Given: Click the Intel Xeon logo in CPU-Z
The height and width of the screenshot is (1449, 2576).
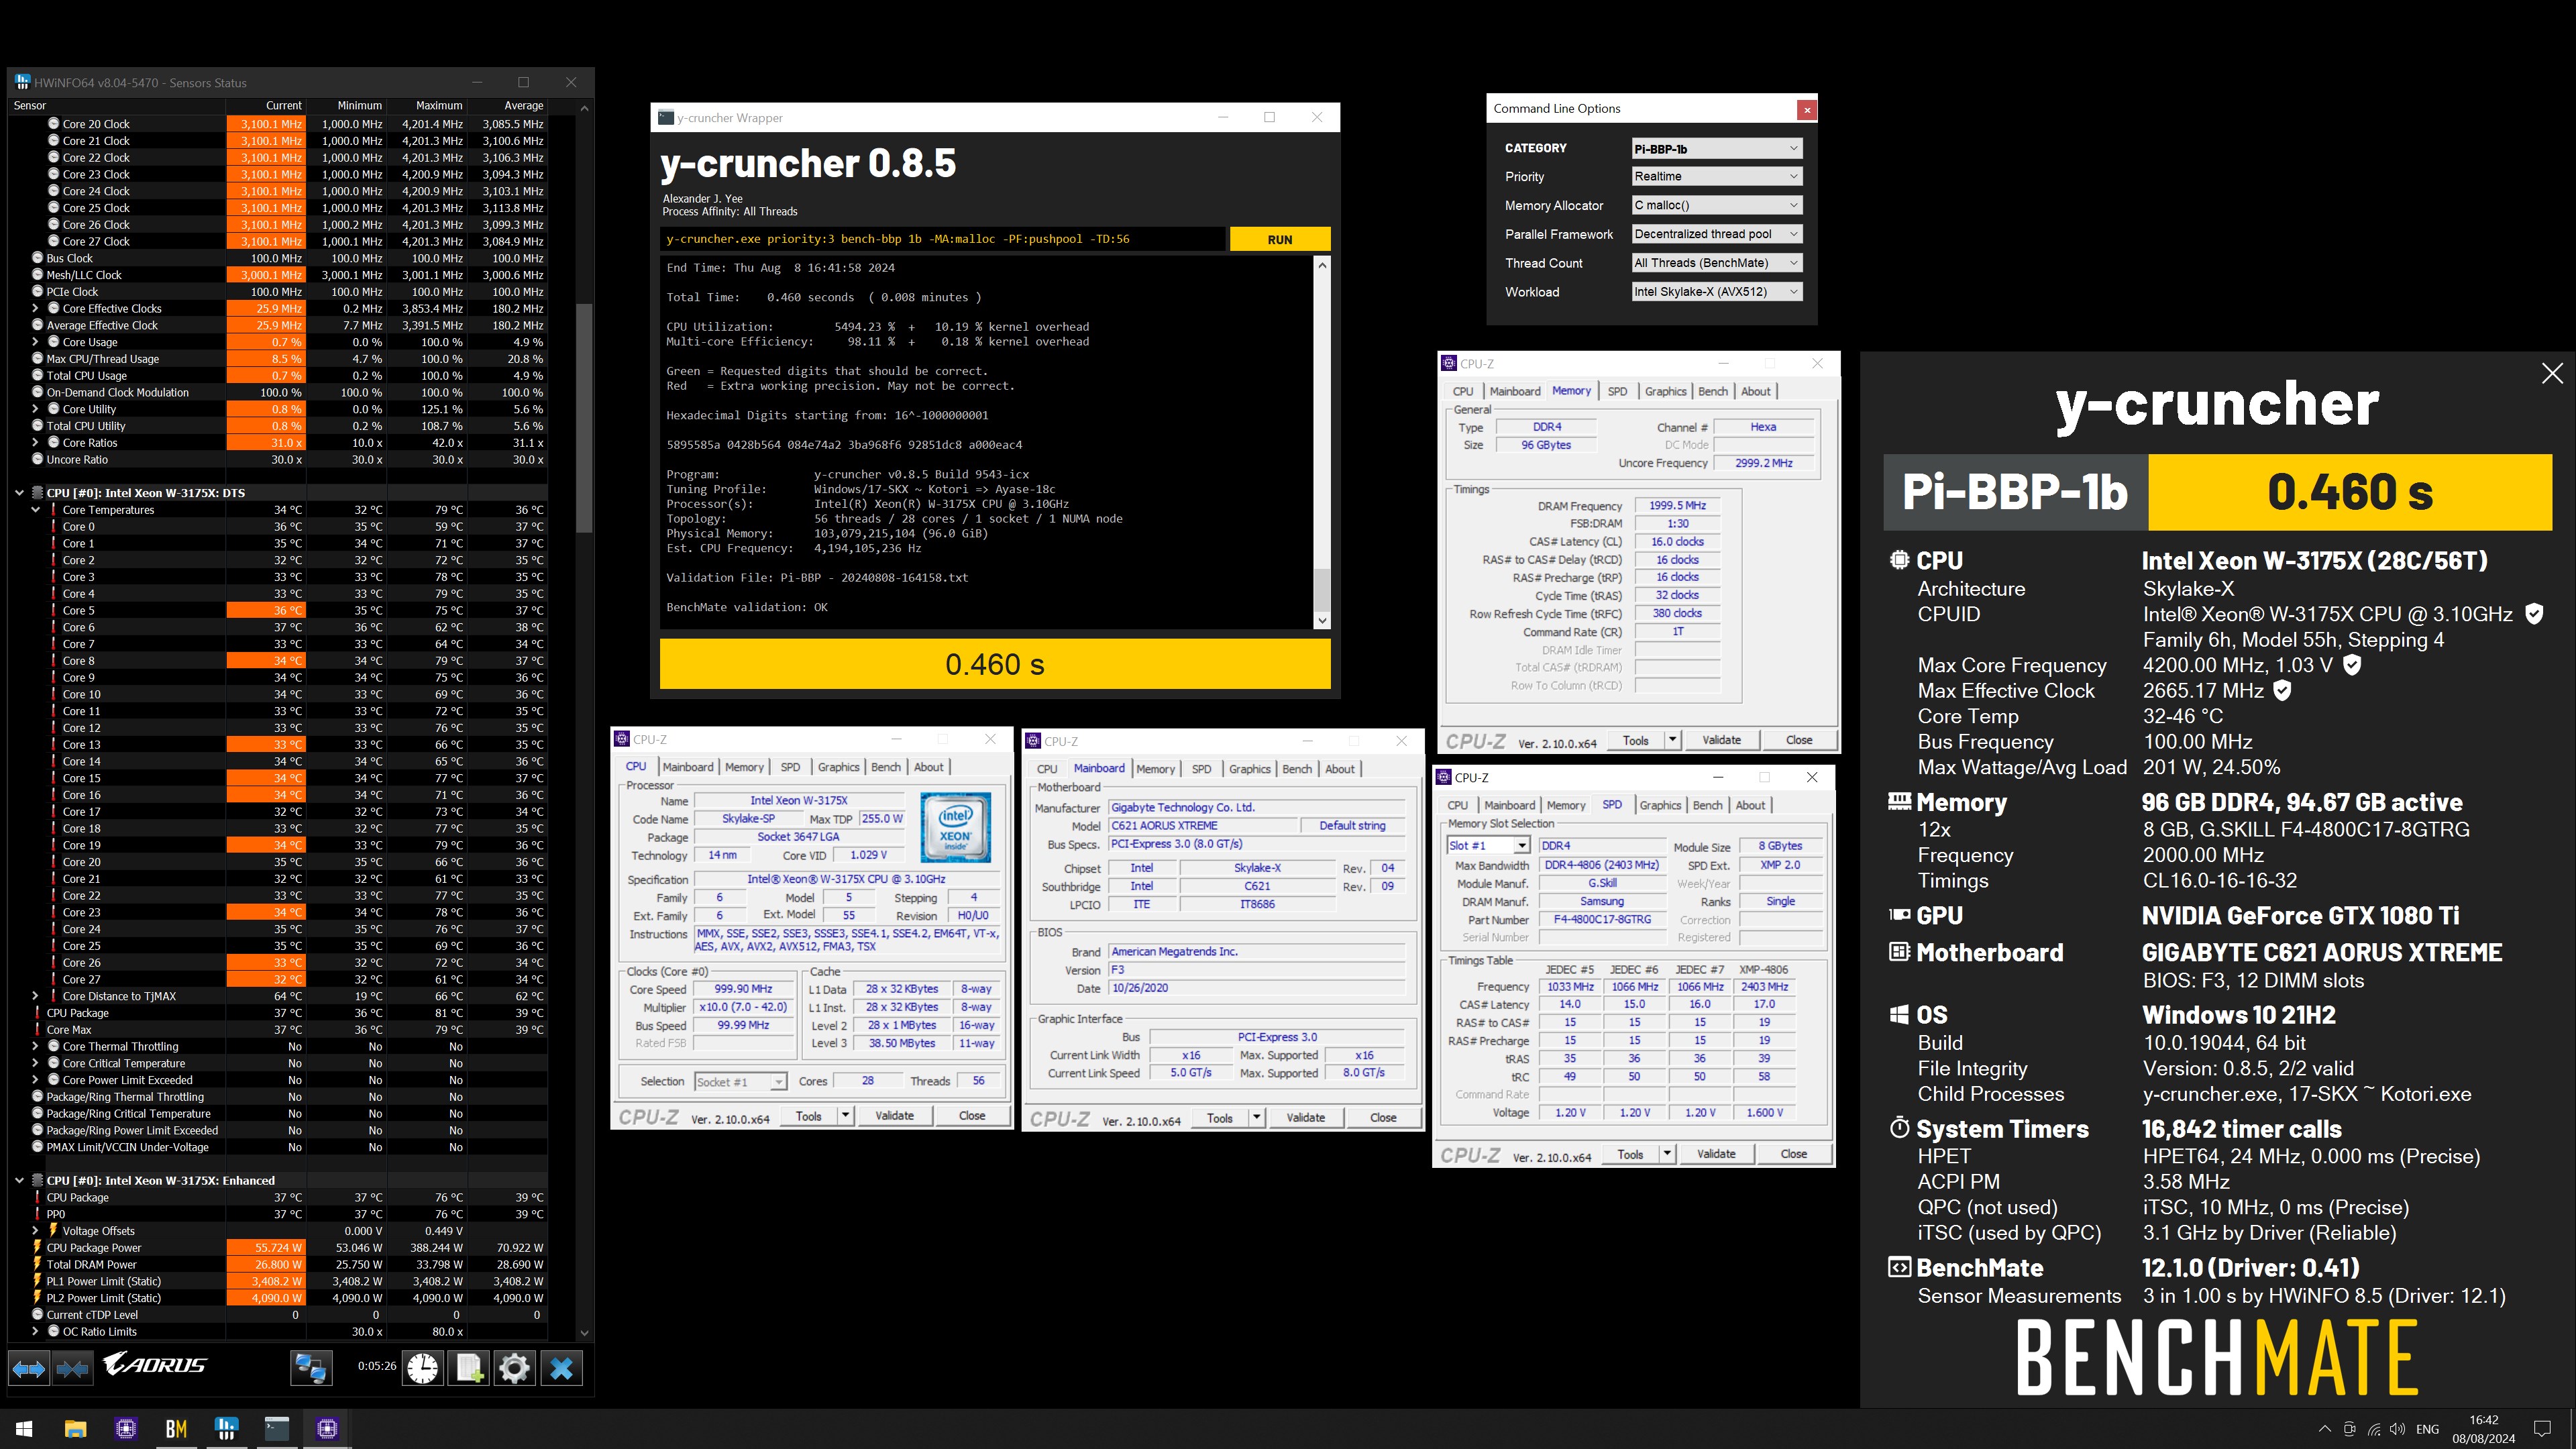Looking at the screenshot, I should [x=955, y=827].
